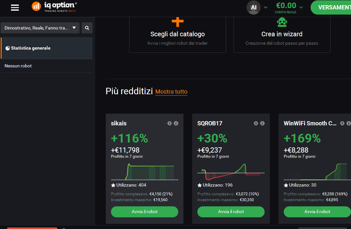Viewport: 351px width, 229px height.
Task: Open the hamburger menu
Action: [15, 8]
